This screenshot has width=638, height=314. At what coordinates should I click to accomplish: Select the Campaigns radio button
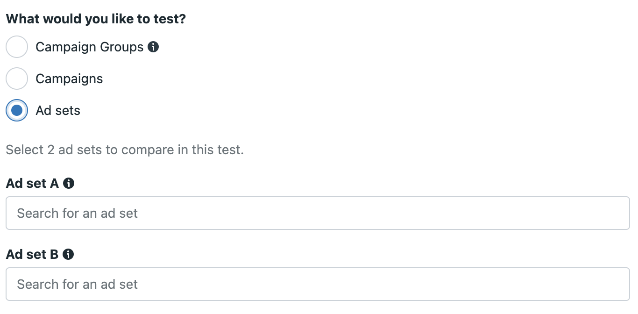click(x=17, y=78)
